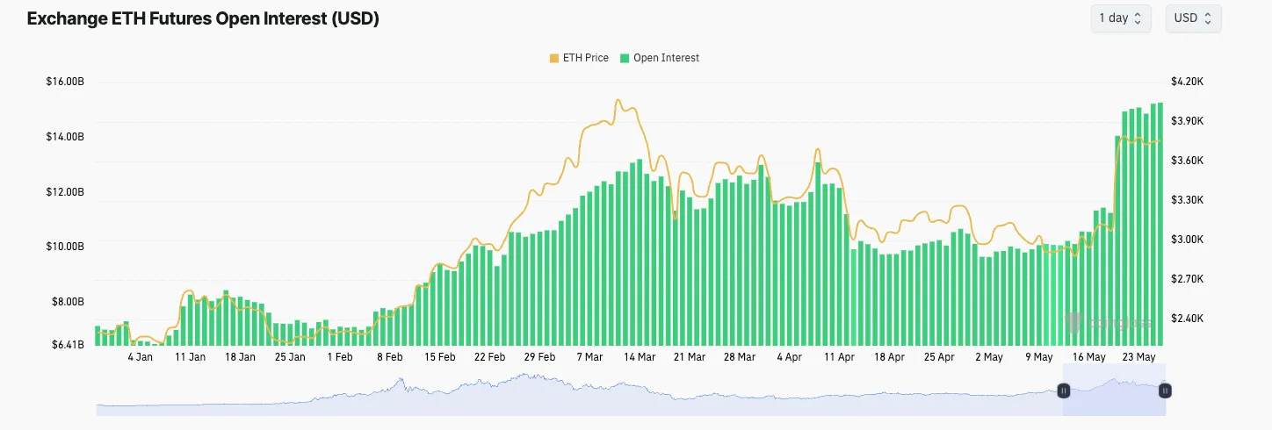Click the left range slider handle
This screenshot has width=1272, height=430.
pos(1063,391)
